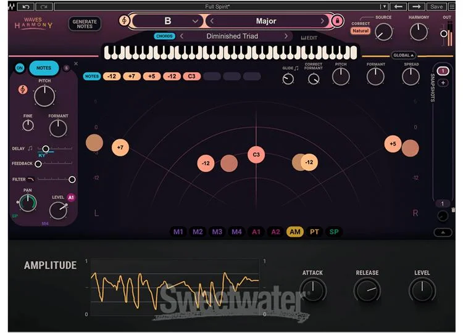Toggle the scale lock icon

pos(337,20)
